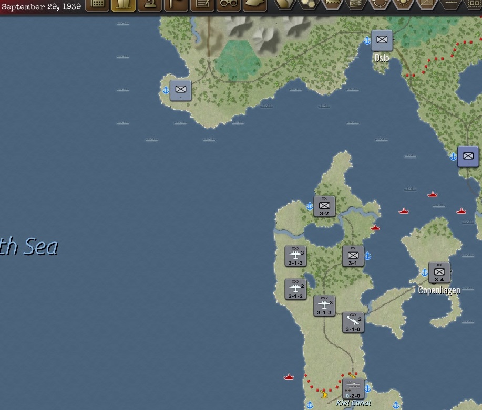Click the gold purchase-unit shield icon

pos(124,5)
